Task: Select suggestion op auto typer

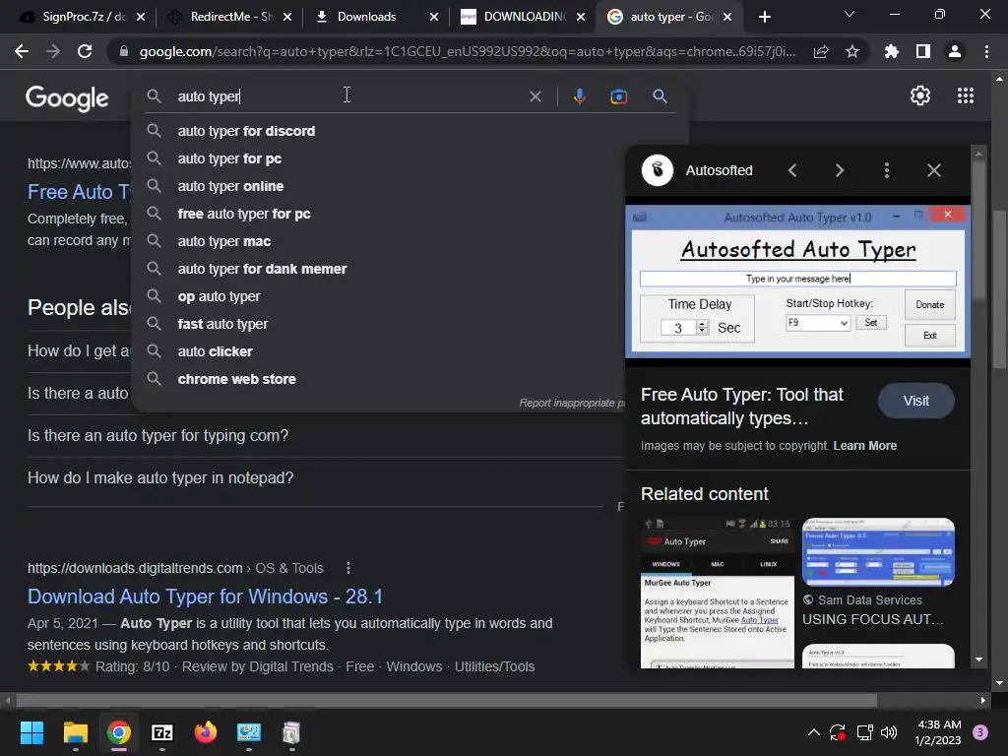Action: [x=378, y=297]
